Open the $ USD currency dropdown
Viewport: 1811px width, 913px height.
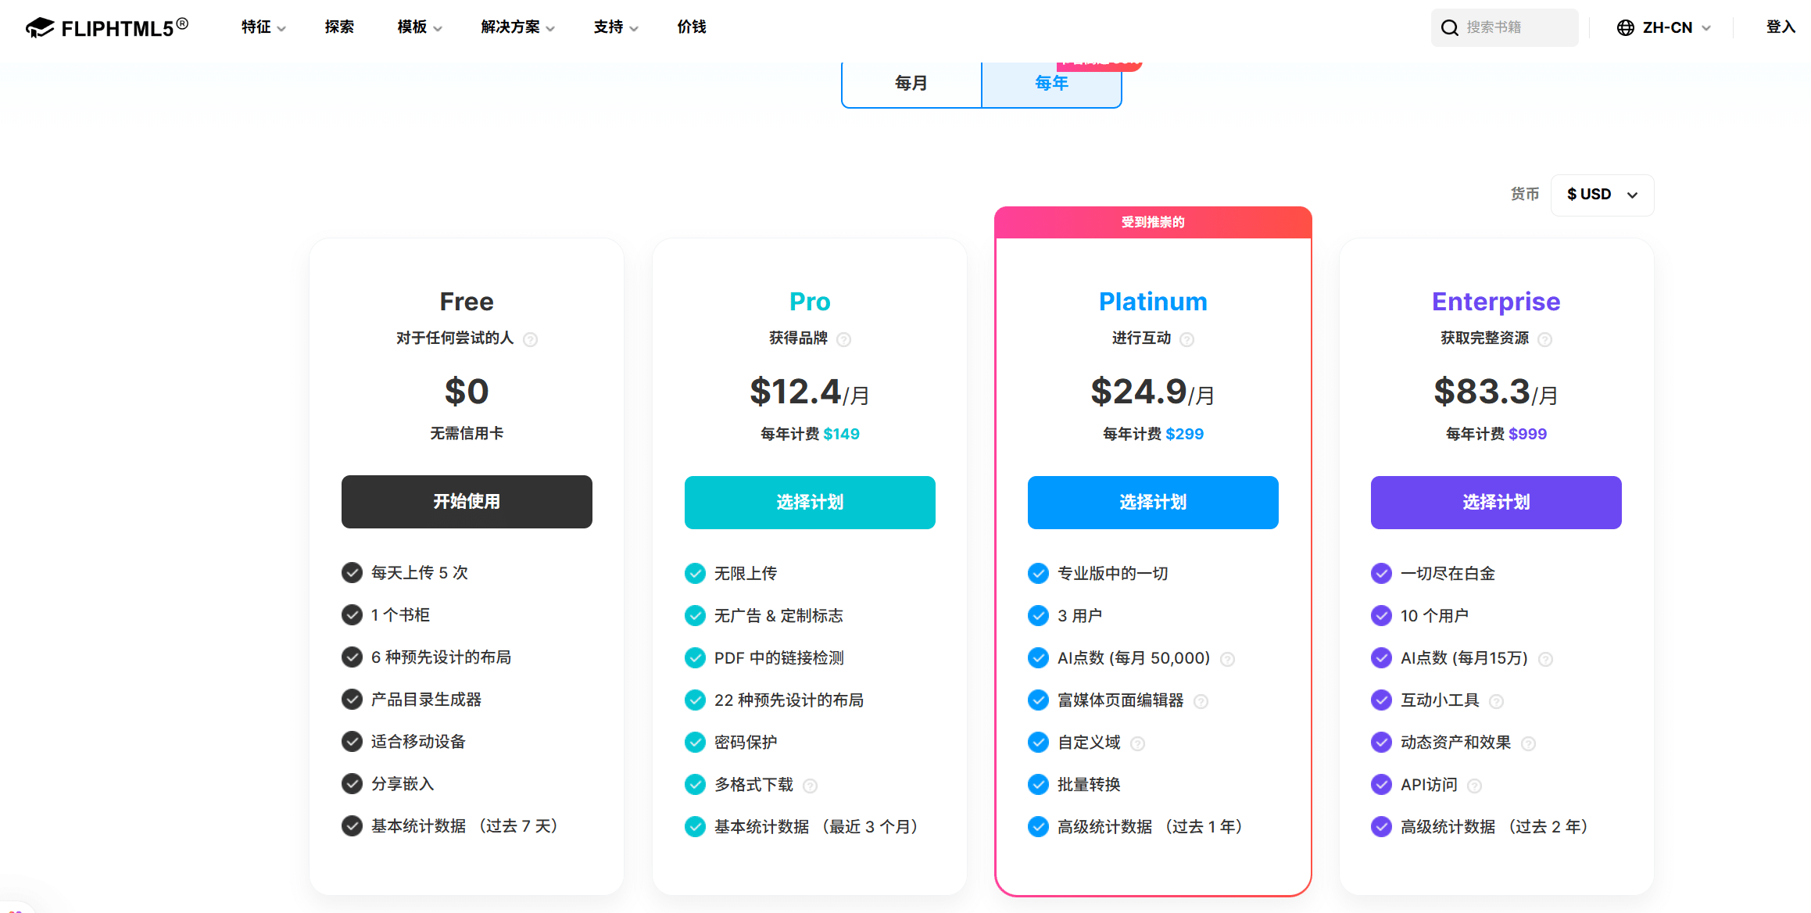tap(1602, 195)
